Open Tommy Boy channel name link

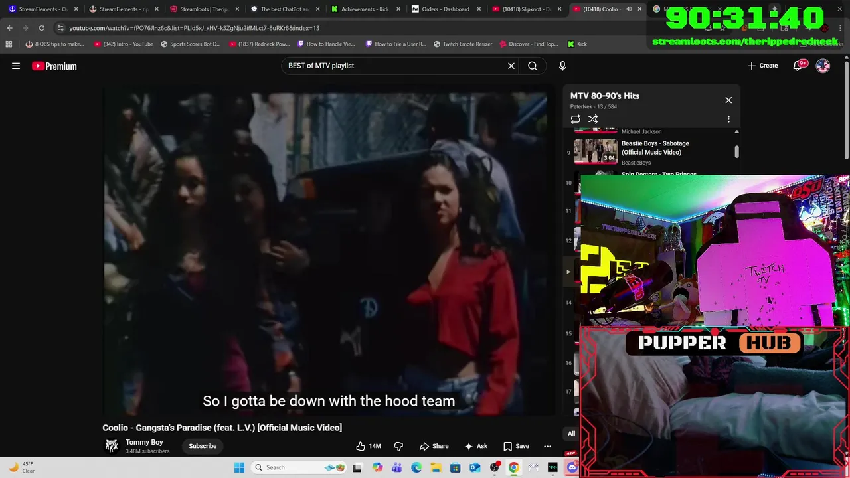point(144,442)
